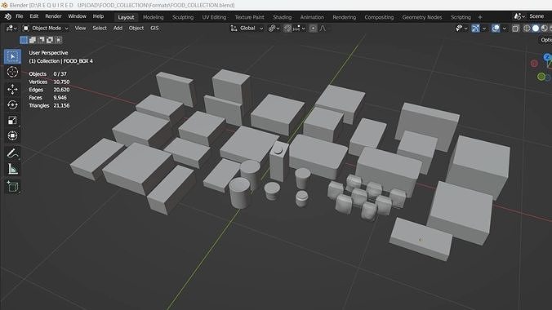Viewport: 552px width, 310px height.
Task: Toggle snapping magnet icon
Action: pyautogui.click(x=287, y=29)
